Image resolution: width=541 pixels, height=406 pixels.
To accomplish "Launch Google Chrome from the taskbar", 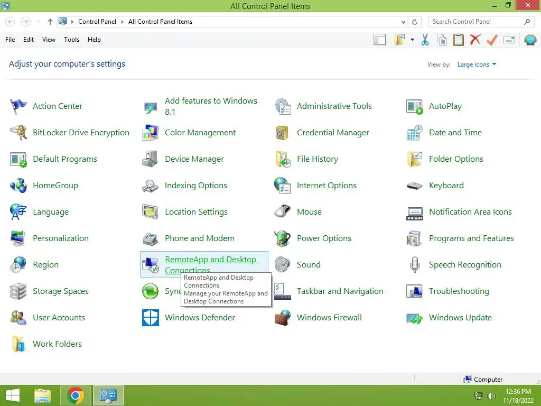I will (x=76, y=395).
